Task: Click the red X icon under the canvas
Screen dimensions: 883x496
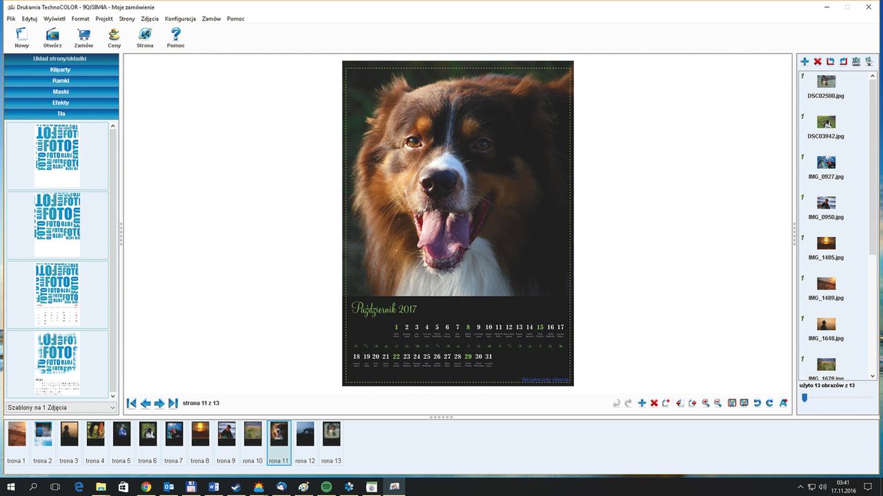Action: [654, 403]
